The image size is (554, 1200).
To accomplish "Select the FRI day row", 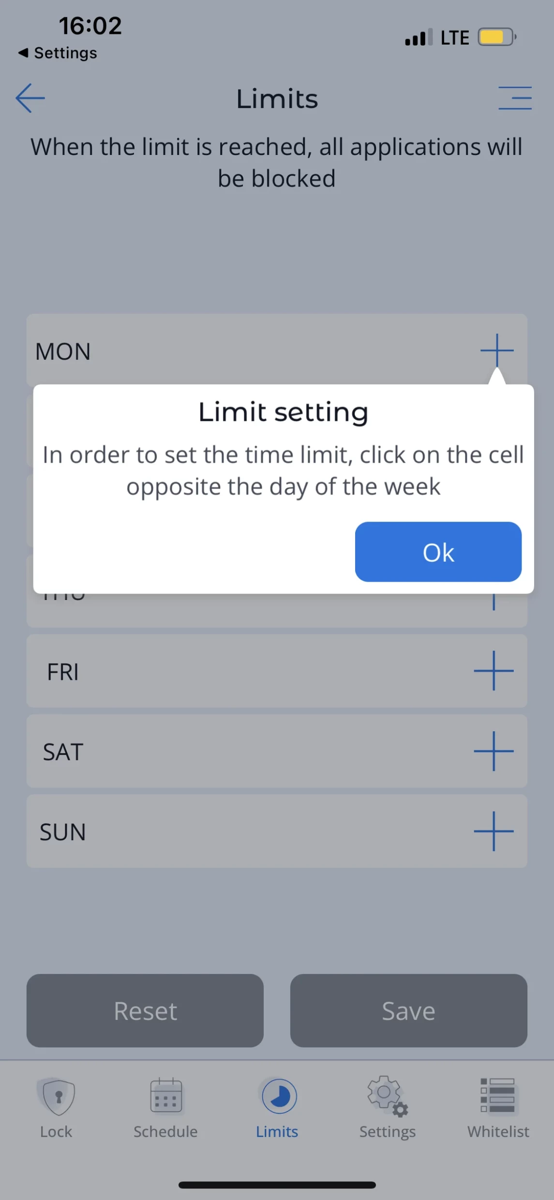I will (x=242, y=671).
